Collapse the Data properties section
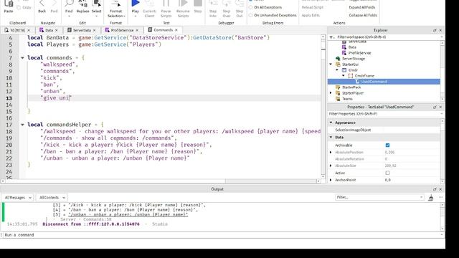Viewport: 459px width, 258px height. click(x=331, y=137)
